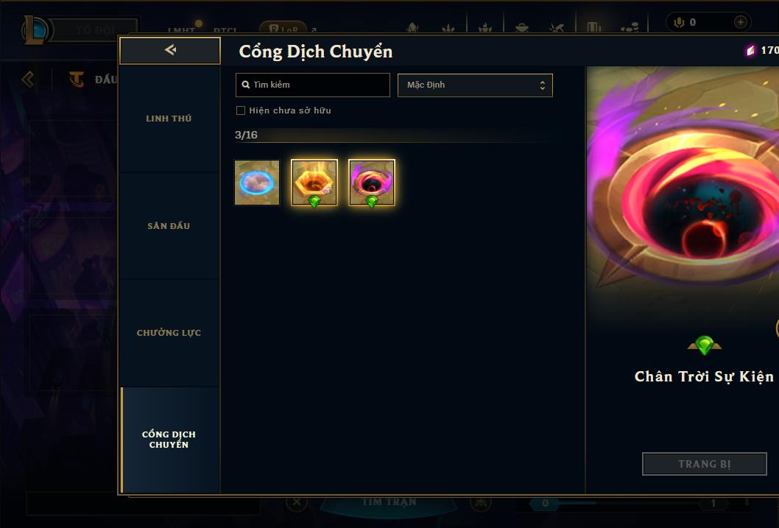The image size is (779, 528).
Task: Click the green gem rarity icon
Action: point(704,345)
